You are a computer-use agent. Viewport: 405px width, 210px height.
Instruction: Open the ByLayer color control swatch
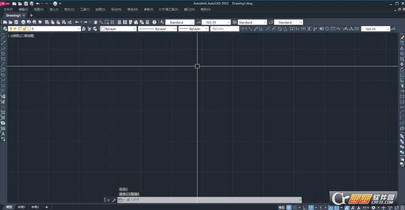(119, 29)
